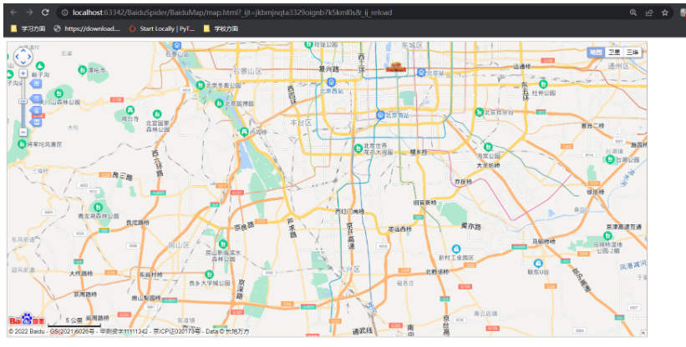Switch to 地图 map view
Image resolution: width=686 pixels, height=347 pixels.
pos(596,52)
